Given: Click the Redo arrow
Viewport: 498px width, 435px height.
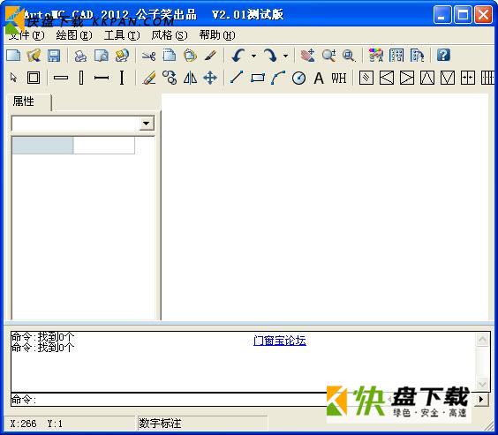Looking at the screenshot, I should click(x=270, y=56).
